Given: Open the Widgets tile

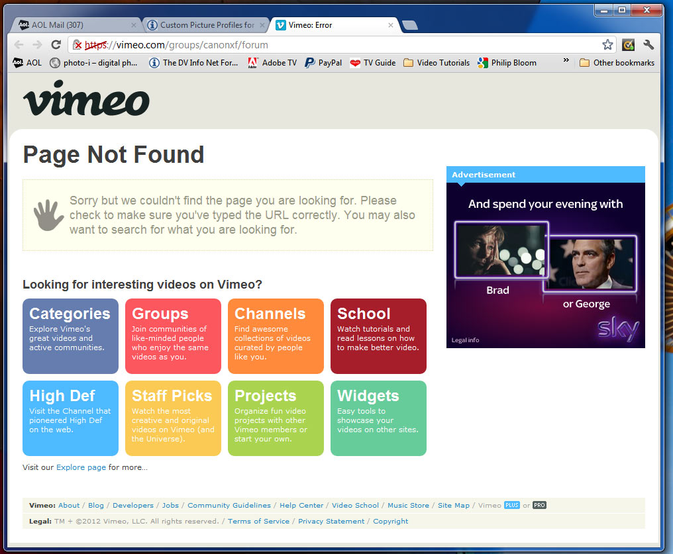Looking at the screenshot, I should click(x=378, y=418).
